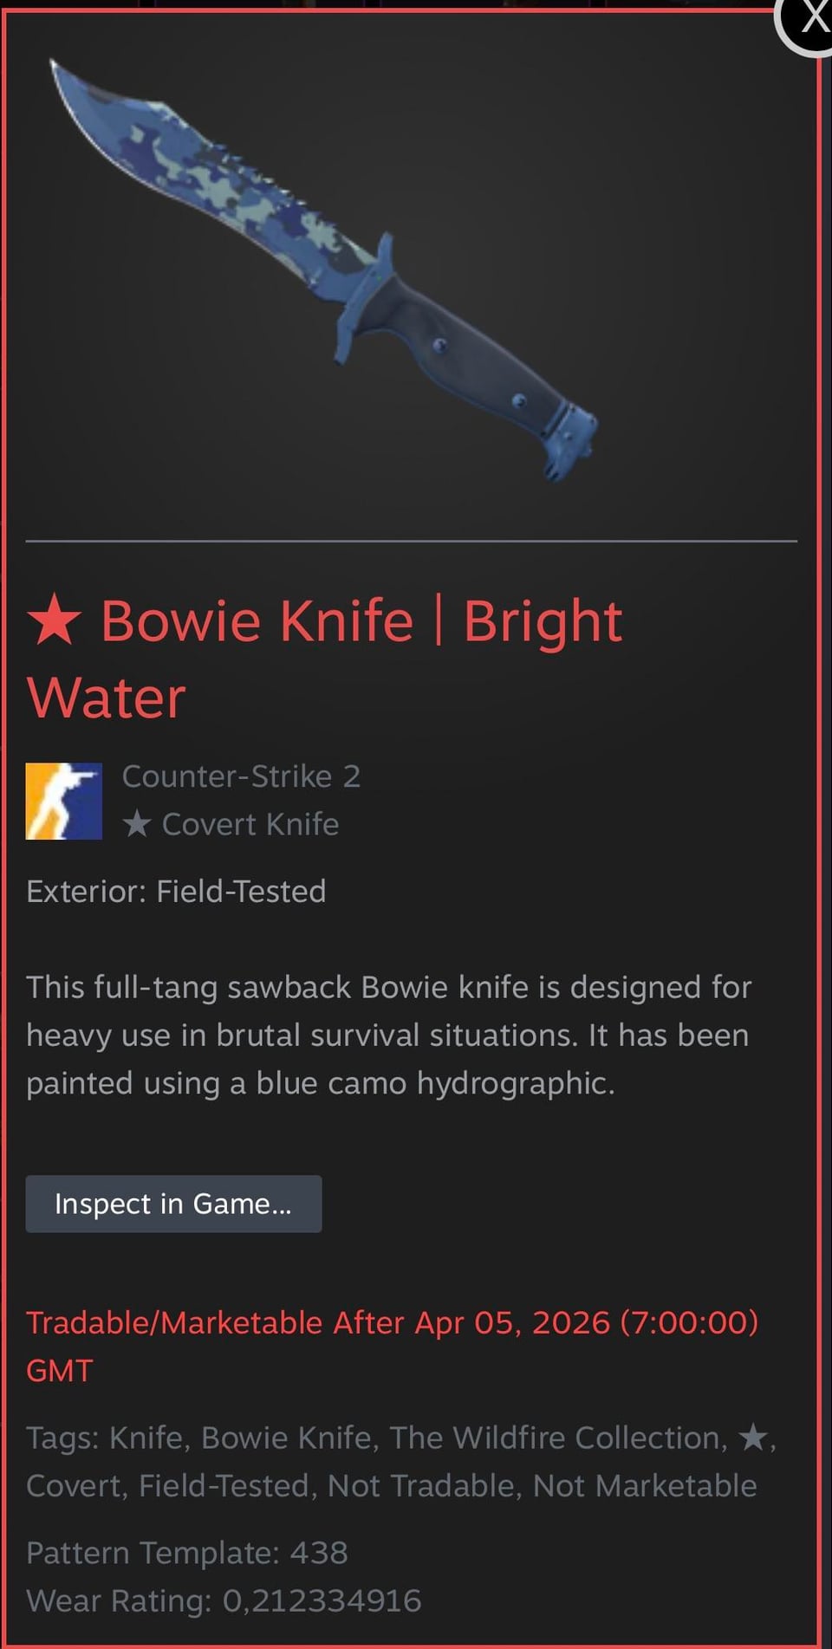The width and height of the screenshot is (832, 1649).
Task: Click the star icon beside Covert Knife
Action: [x=137, y=823]
